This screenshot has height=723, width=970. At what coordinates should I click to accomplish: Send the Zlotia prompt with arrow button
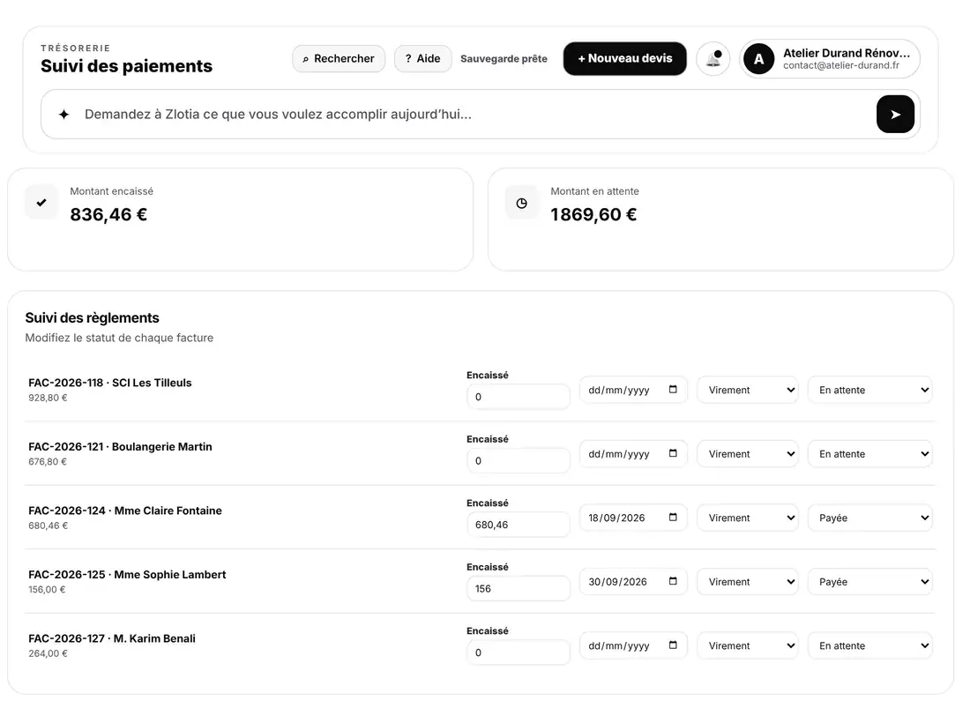pos(895,115)
